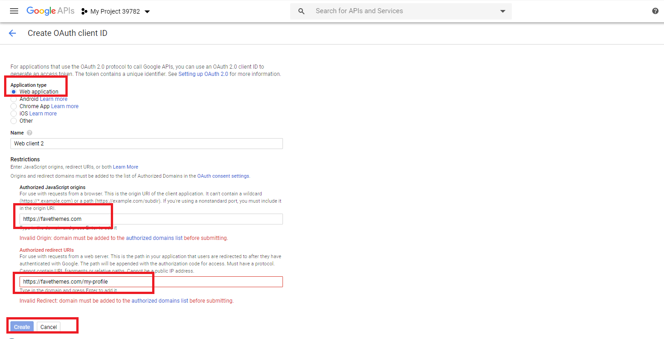This screenshot has width=664, height=339.
Task: Click the help icon beside the Name label
Action: (29, 132)
